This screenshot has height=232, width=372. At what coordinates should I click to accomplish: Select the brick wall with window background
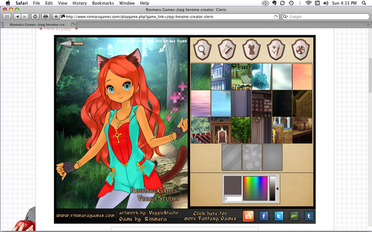pos(262,103)
